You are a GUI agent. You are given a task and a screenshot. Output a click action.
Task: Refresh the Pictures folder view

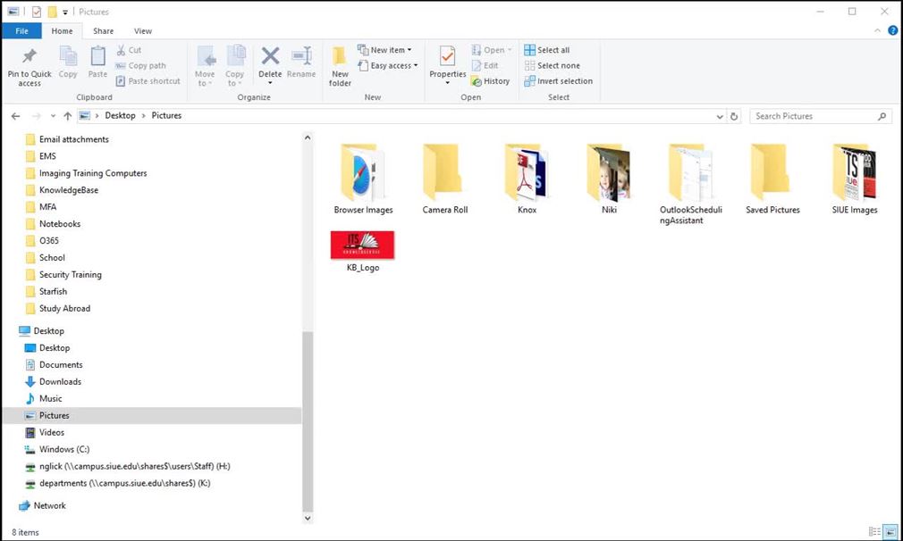click(x=734, y=116)
